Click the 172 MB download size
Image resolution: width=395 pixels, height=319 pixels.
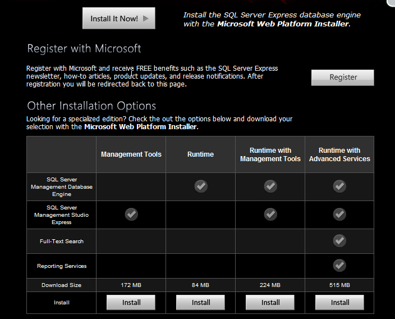pyautogui.click(x=131, y=285)
